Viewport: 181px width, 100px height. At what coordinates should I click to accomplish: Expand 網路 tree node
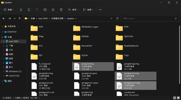coord(2,81)
